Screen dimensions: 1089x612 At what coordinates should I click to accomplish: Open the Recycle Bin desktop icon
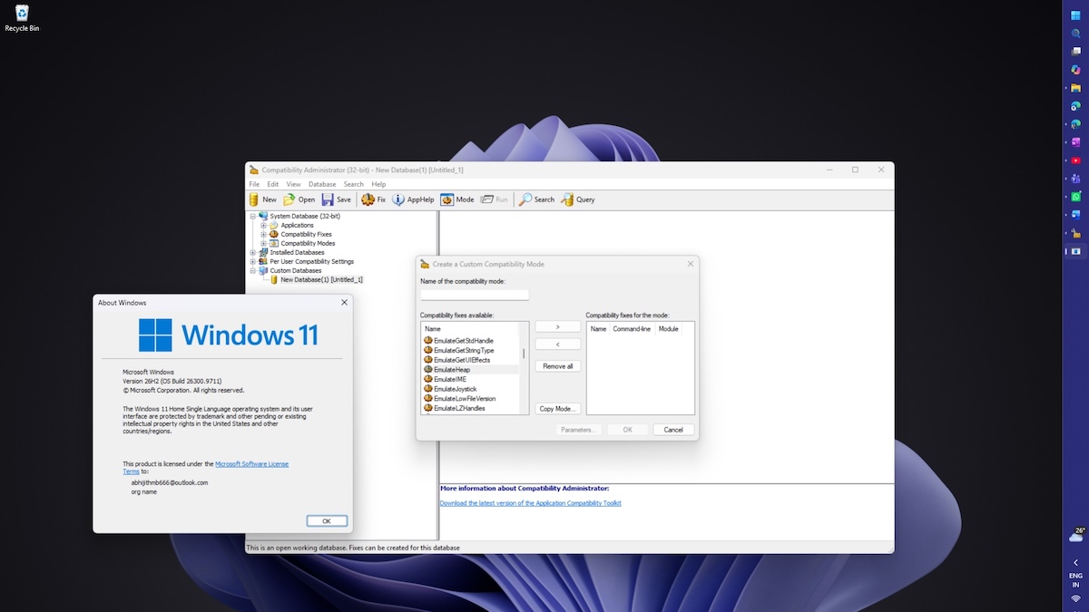coord(22,18)
